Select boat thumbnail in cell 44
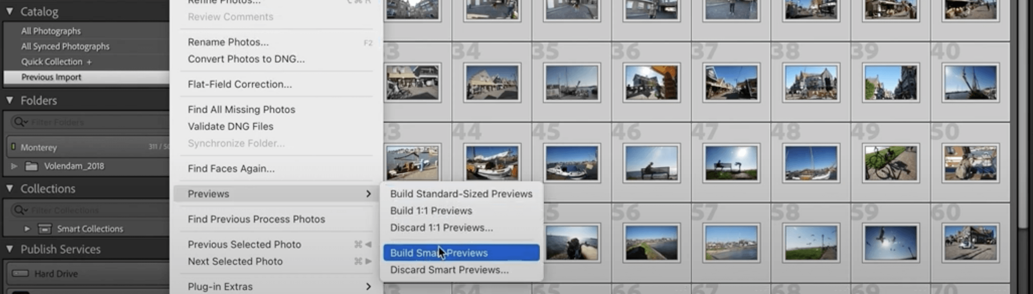Viewport: 1033px width, 294px height. (492, 163)
